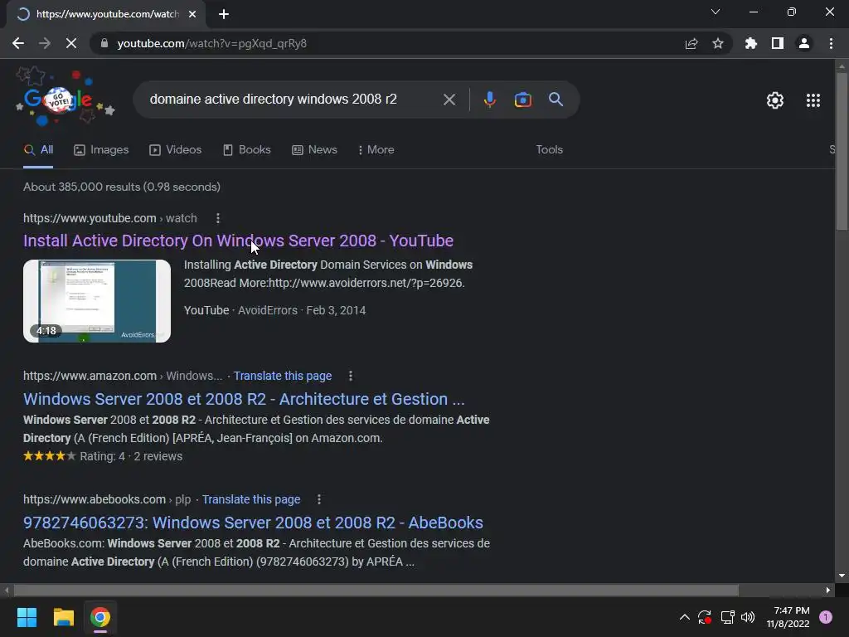
Task: Click the amazon.com result URL text
Action: tap(123, 376)
